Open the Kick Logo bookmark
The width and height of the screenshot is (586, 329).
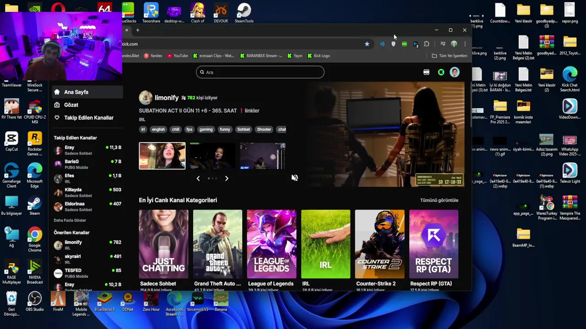click(x=319, y=56)
